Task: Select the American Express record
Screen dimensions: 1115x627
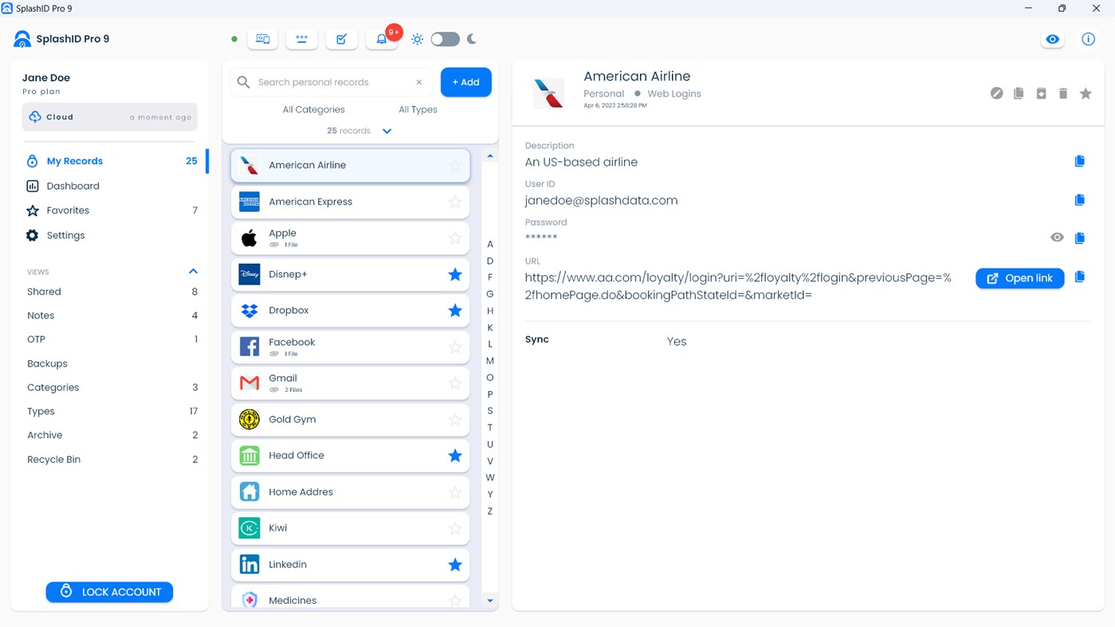Action: (x=351, y=202)
